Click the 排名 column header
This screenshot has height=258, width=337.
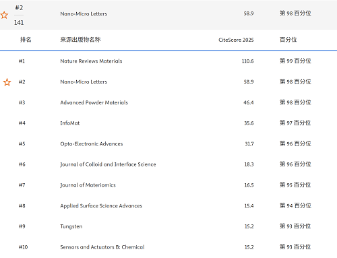(x=26, y=40)
